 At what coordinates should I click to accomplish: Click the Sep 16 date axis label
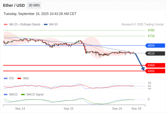[x=117, y=108]
